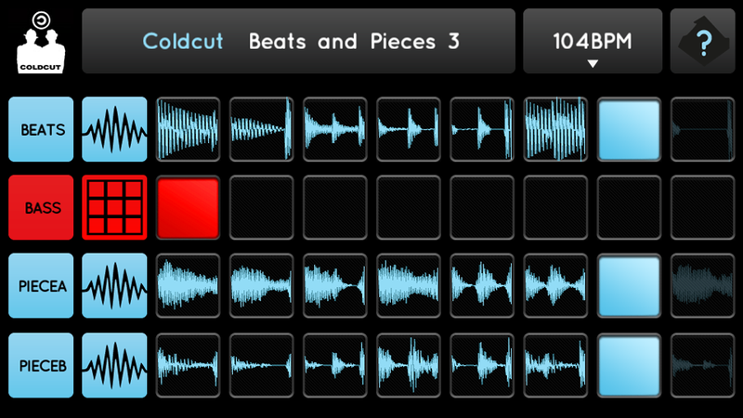Open the 104BPM tempo dropdown
Image resolution: width=743 pixels, height=418 pixels.
pyautogui.click(x=593, y=41)
